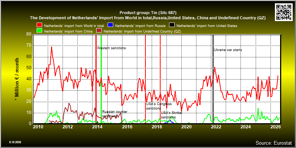Image resolution: width=296 pixels, height=148 pixels.
Task: Click the gray Ukraine war vertical marker line
Action: click(213, 79)
